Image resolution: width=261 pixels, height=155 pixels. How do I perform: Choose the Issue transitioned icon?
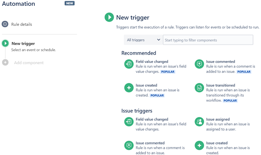pyautogui.click(x=199, y=87)
